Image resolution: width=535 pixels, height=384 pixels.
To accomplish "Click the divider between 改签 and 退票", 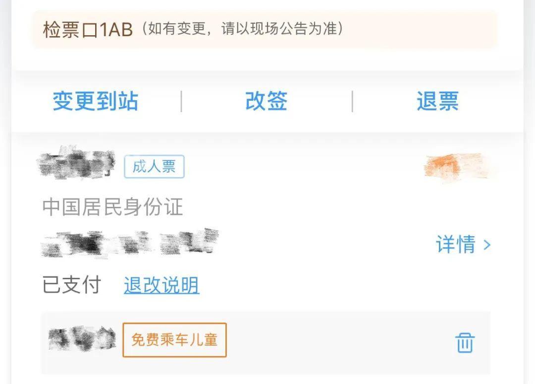I will [x=352, y=101].
